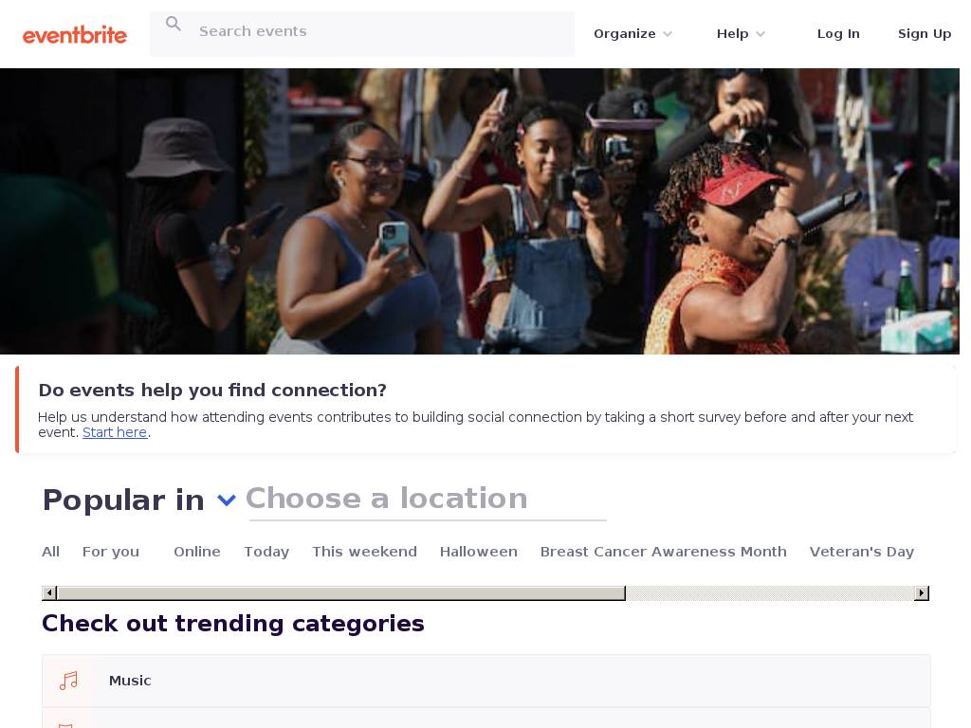Click the Music note category icon
Screen dimensions: 971x728
(68, 681)
